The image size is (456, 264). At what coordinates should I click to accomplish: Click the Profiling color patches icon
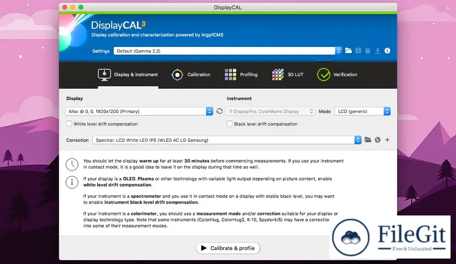[230, 75]
